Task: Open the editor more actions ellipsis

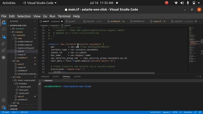Action: pyautogui.click(x=200, y=21)
